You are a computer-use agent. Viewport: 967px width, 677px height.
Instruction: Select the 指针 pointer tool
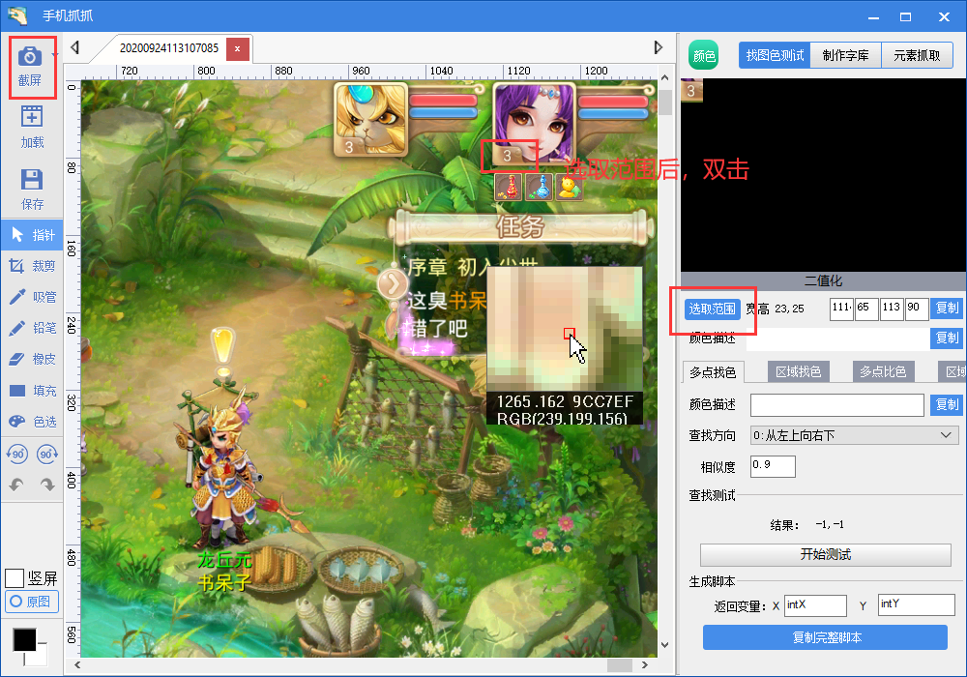pos(32,235)
